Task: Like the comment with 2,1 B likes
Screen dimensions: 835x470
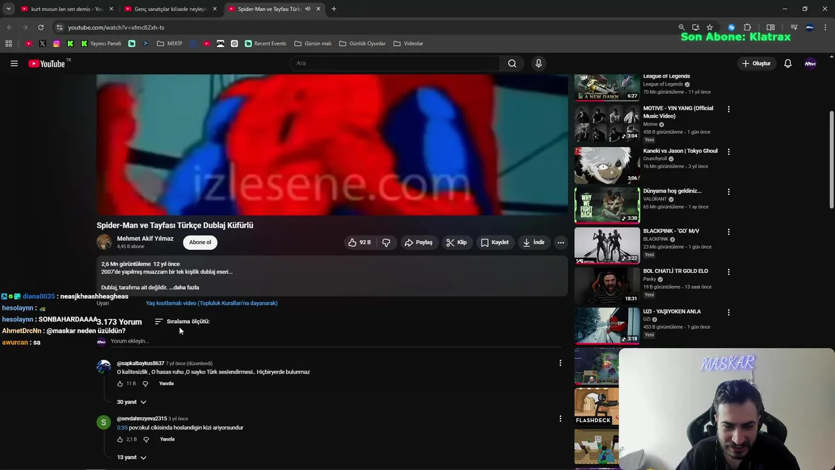Action: click(x=120, y=439)
